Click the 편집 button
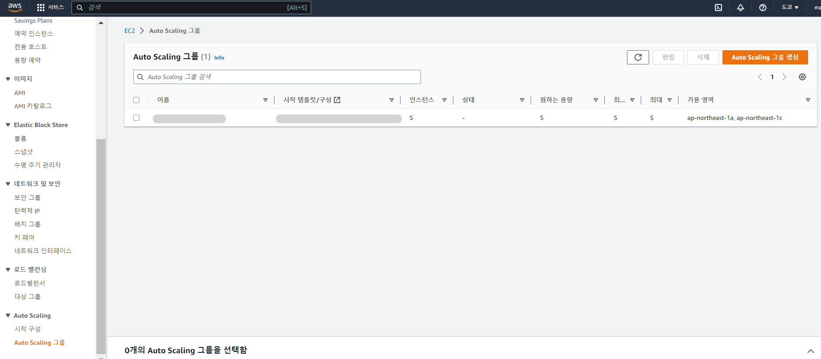The width and height of the screenshot is (821, 359). click(x=668, y=57)
